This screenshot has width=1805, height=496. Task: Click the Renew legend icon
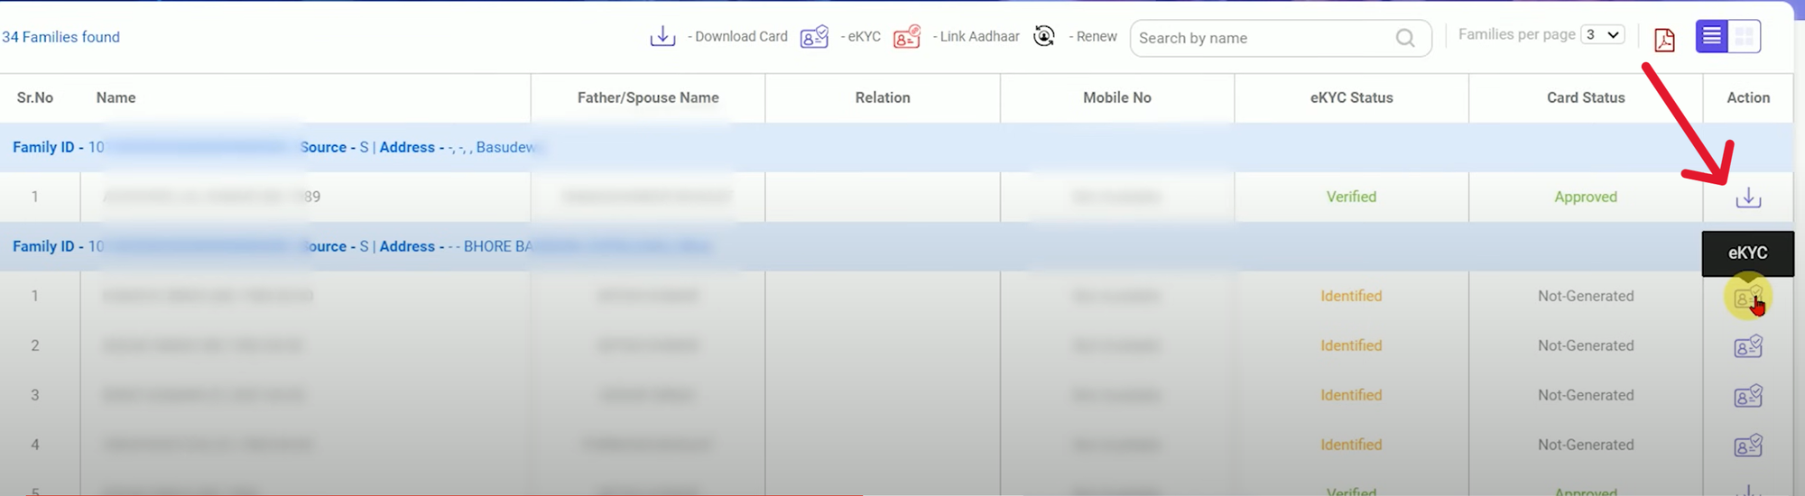1044,36
